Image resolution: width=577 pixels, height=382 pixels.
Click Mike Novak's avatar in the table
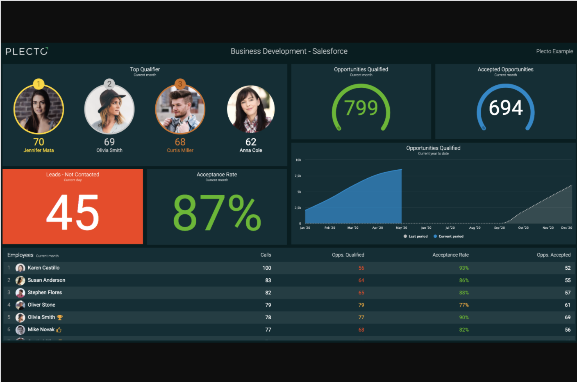click(20, 330)
